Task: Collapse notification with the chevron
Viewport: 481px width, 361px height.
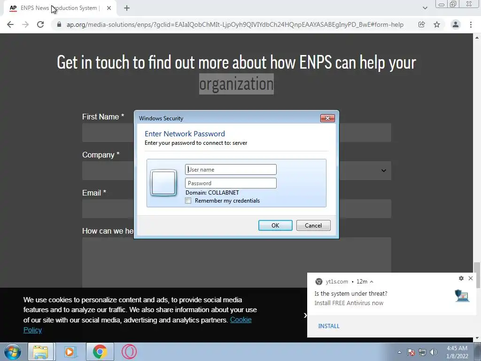Action: pyautogui.click(x=372, y=282)
